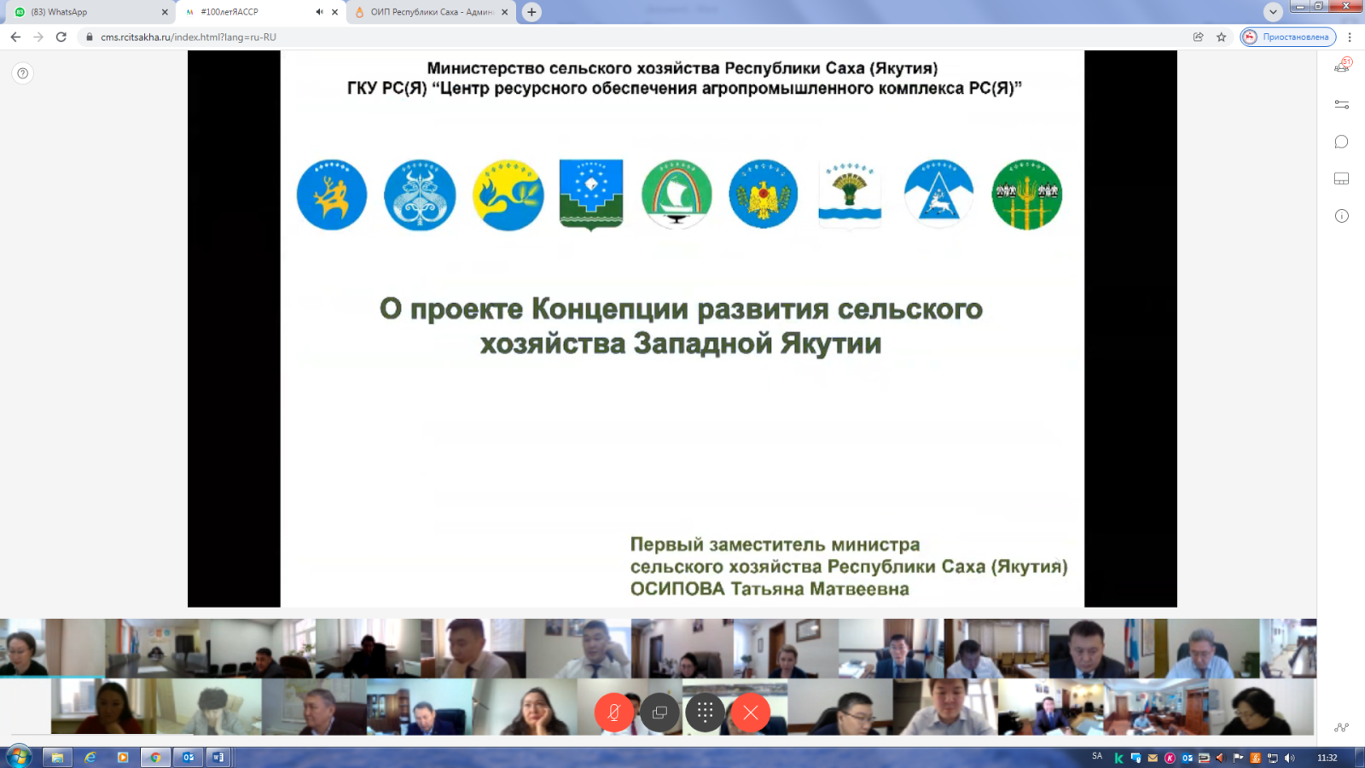
Task: Change the video layout icon in sidebar
Action: click(x=1341, y=178)
